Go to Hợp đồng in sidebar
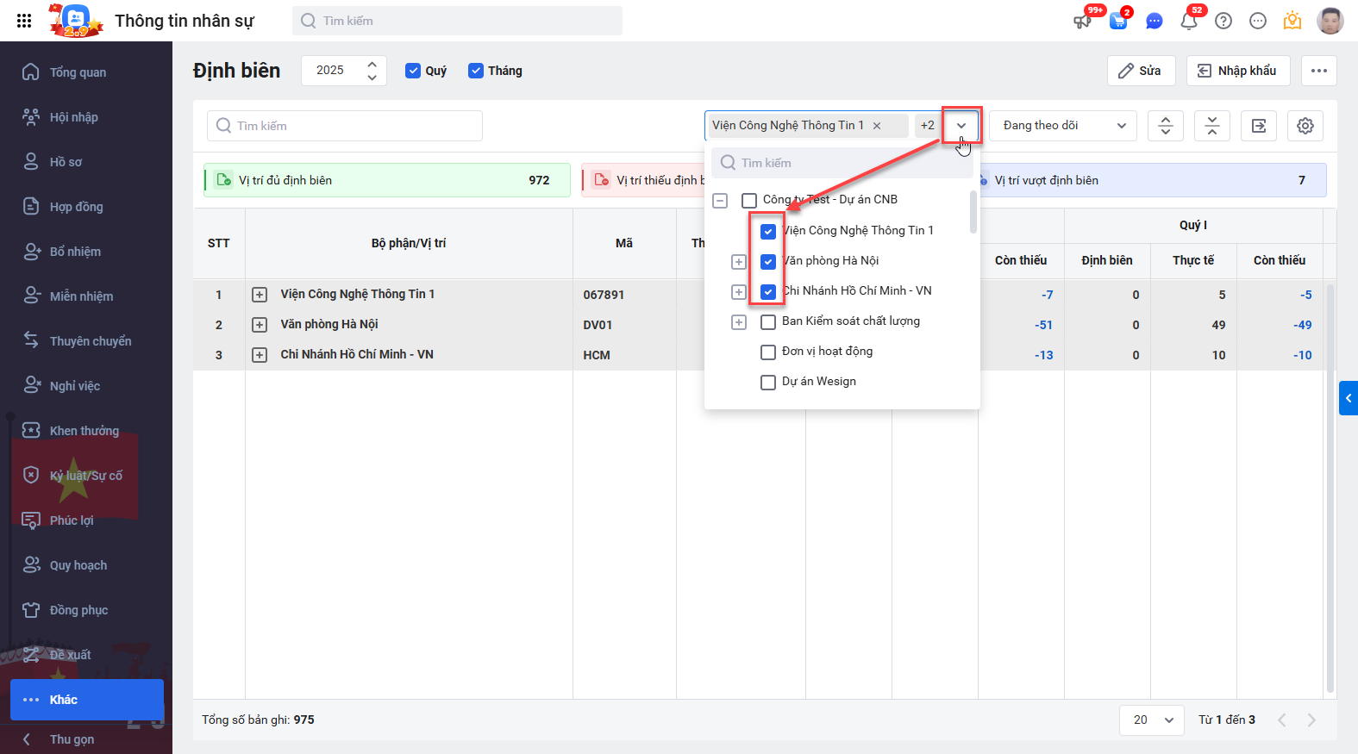 coord(76,207)
